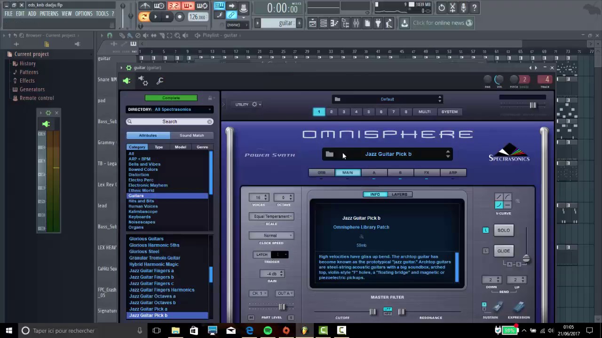602x338 pixels.
Task: Click the microphone one-click recording icon
Action: (463, 8)
